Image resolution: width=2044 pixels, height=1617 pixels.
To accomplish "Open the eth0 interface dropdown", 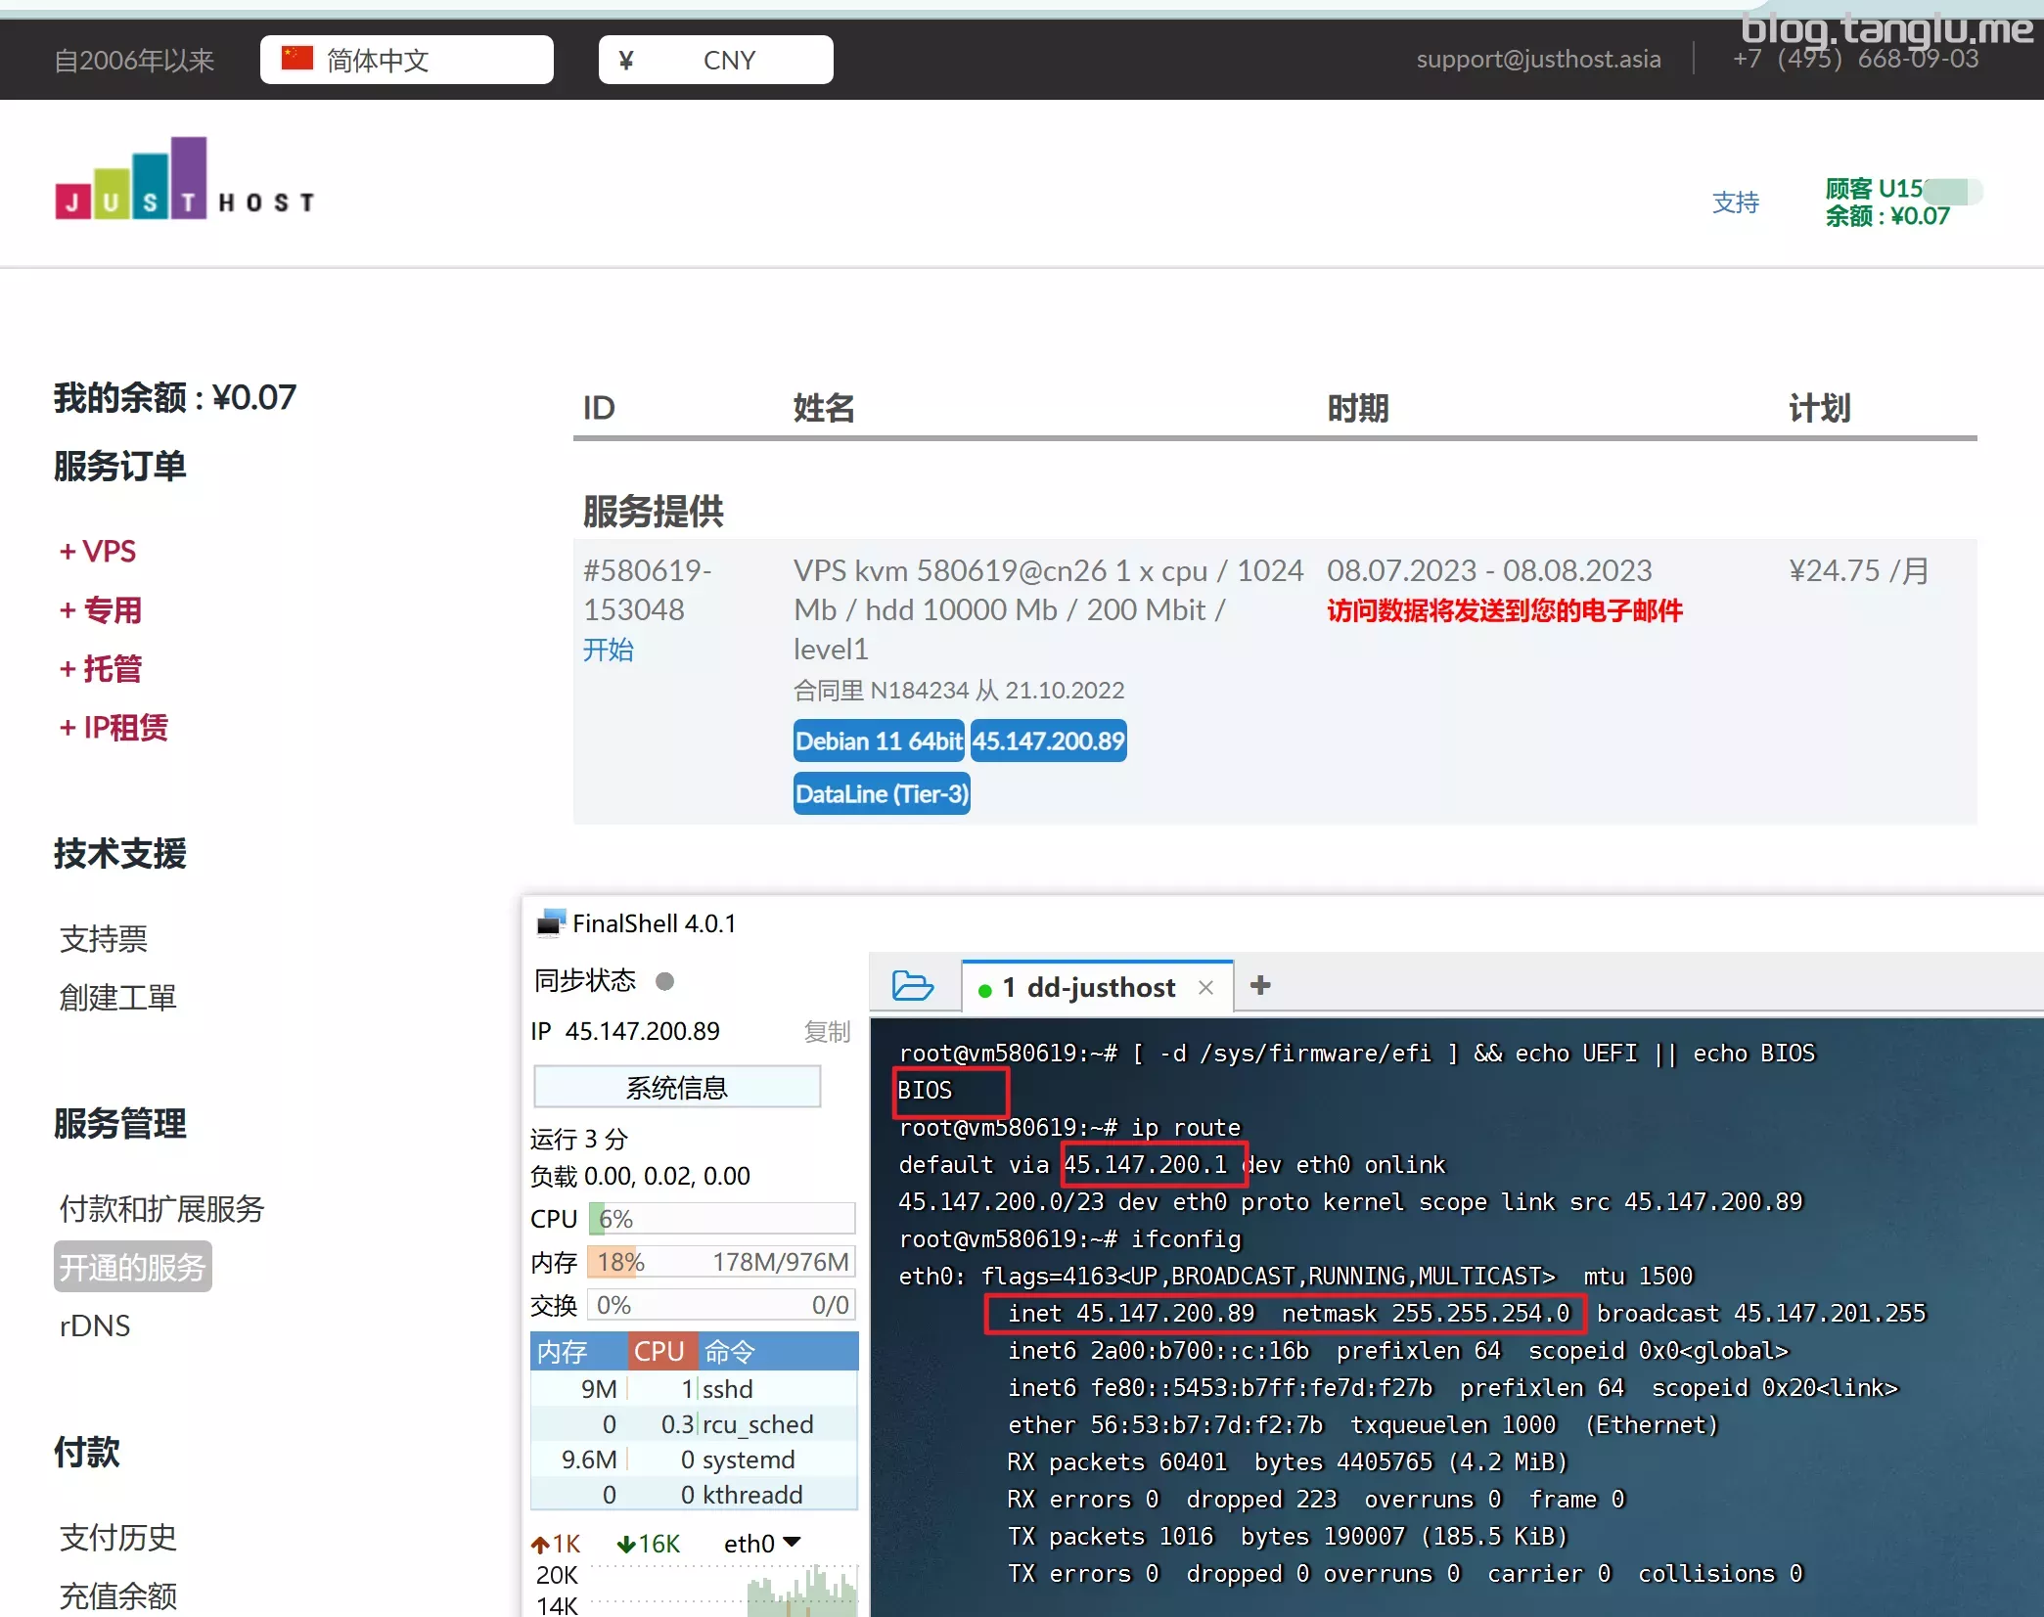I will click(x=763, y=1543).
